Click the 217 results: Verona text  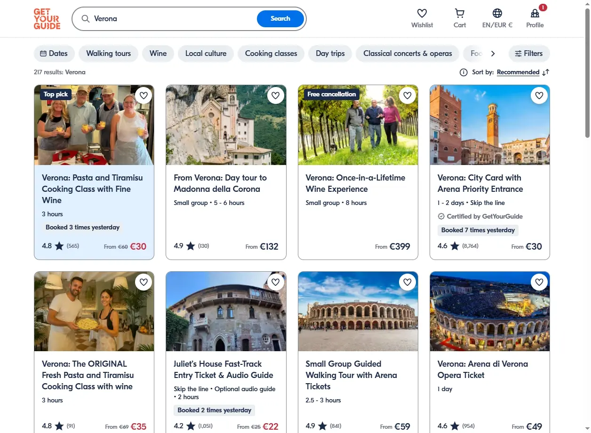tap(60, 72)
